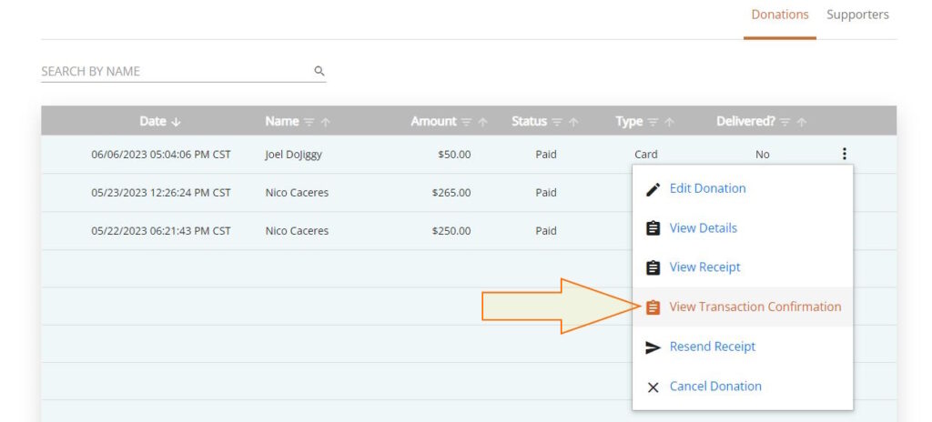
Task: Select the Joel DoJiggy name cell
Action: [x=294, y=155]
